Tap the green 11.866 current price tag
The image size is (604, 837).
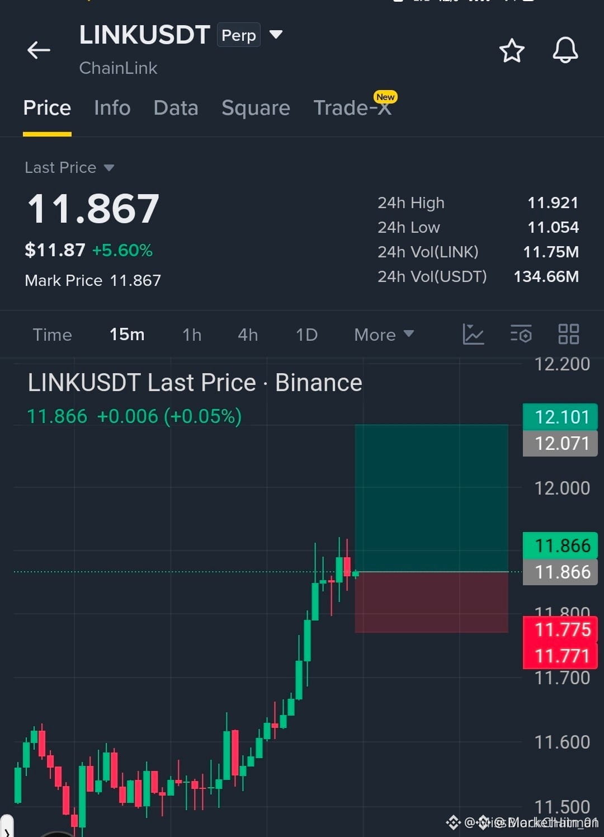[560, 546]
